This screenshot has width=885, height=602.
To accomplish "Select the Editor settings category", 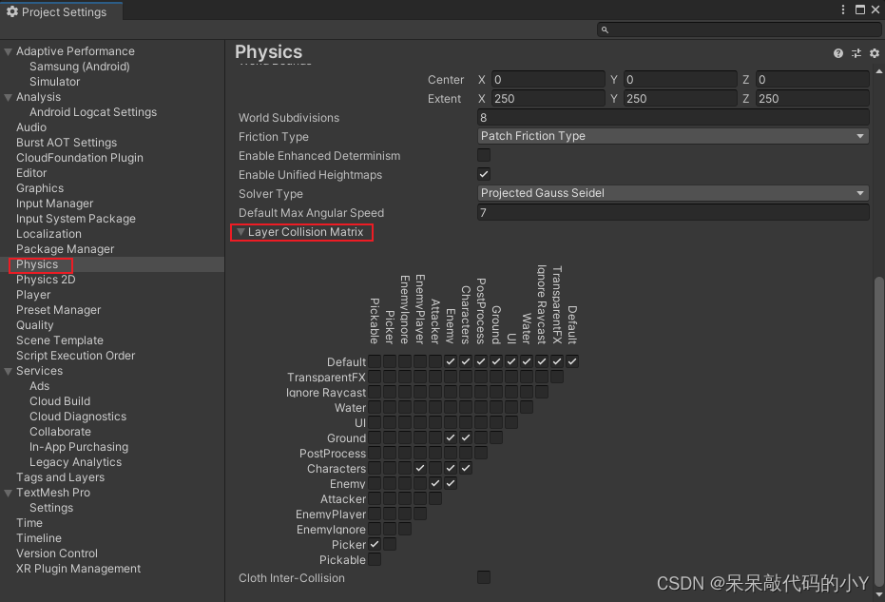I will (31, 173).
